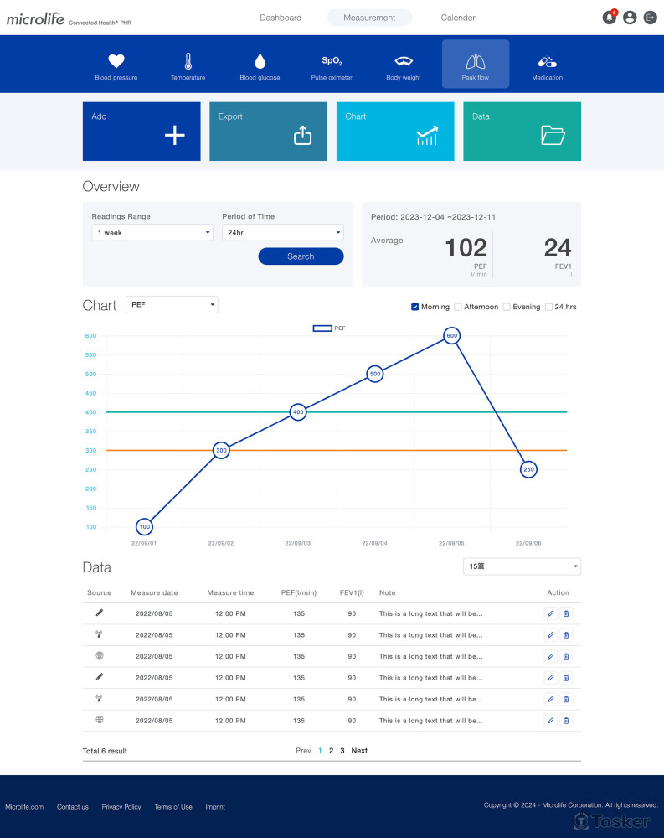This screenshot has height=838, width=664.
Task: Select the Medication pills icon
Action: [547, 62]
